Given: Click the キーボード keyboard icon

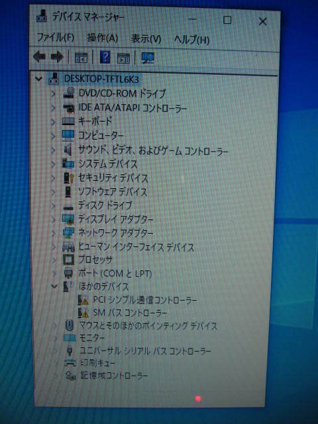Looking at the screenshot, I should pyautogui.click(x=68, y=121).
